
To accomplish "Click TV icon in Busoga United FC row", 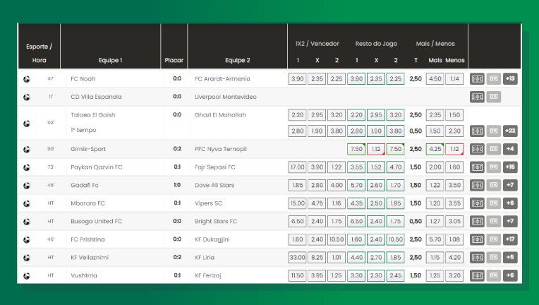I will [494, 221].
